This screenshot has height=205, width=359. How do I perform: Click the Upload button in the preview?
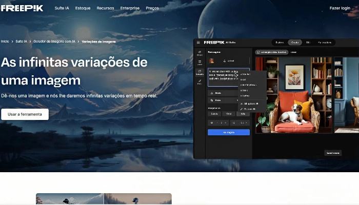tap(229, 61)
